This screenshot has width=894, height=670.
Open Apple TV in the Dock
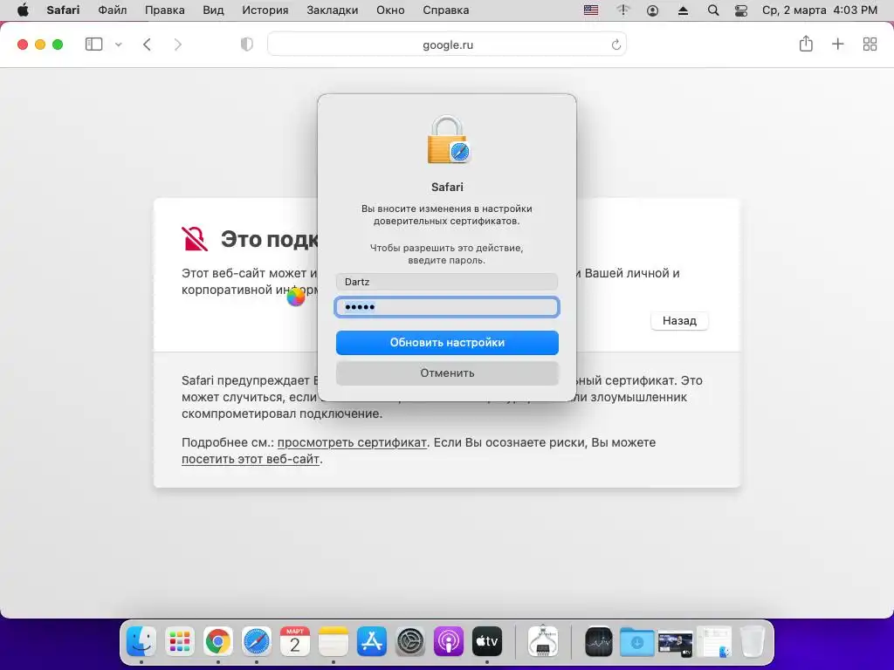[487, 641]
